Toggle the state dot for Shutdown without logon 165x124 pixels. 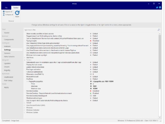[90, 98]
